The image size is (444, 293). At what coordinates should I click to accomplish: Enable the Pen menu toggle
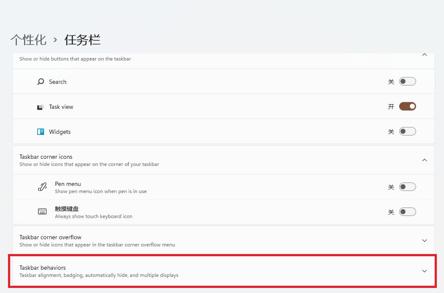pyautogui.click(x=407, y=186)
